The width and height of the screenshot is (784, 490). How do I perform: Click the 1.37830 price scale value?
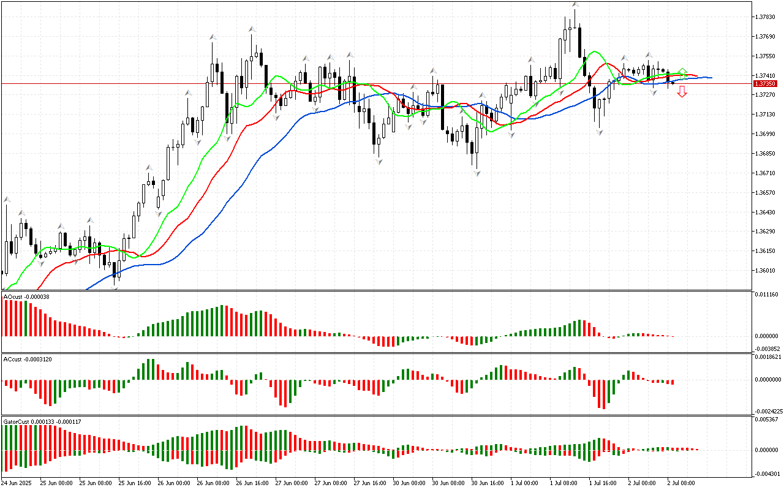[x=766, y=17]
